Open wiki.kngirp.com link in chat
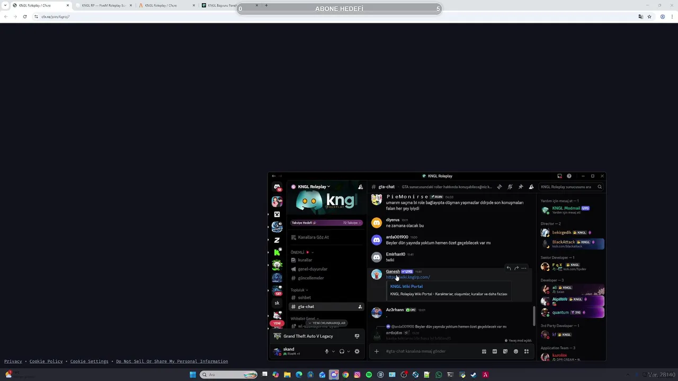This screenshot has width=678, height=381. (408, 277)
